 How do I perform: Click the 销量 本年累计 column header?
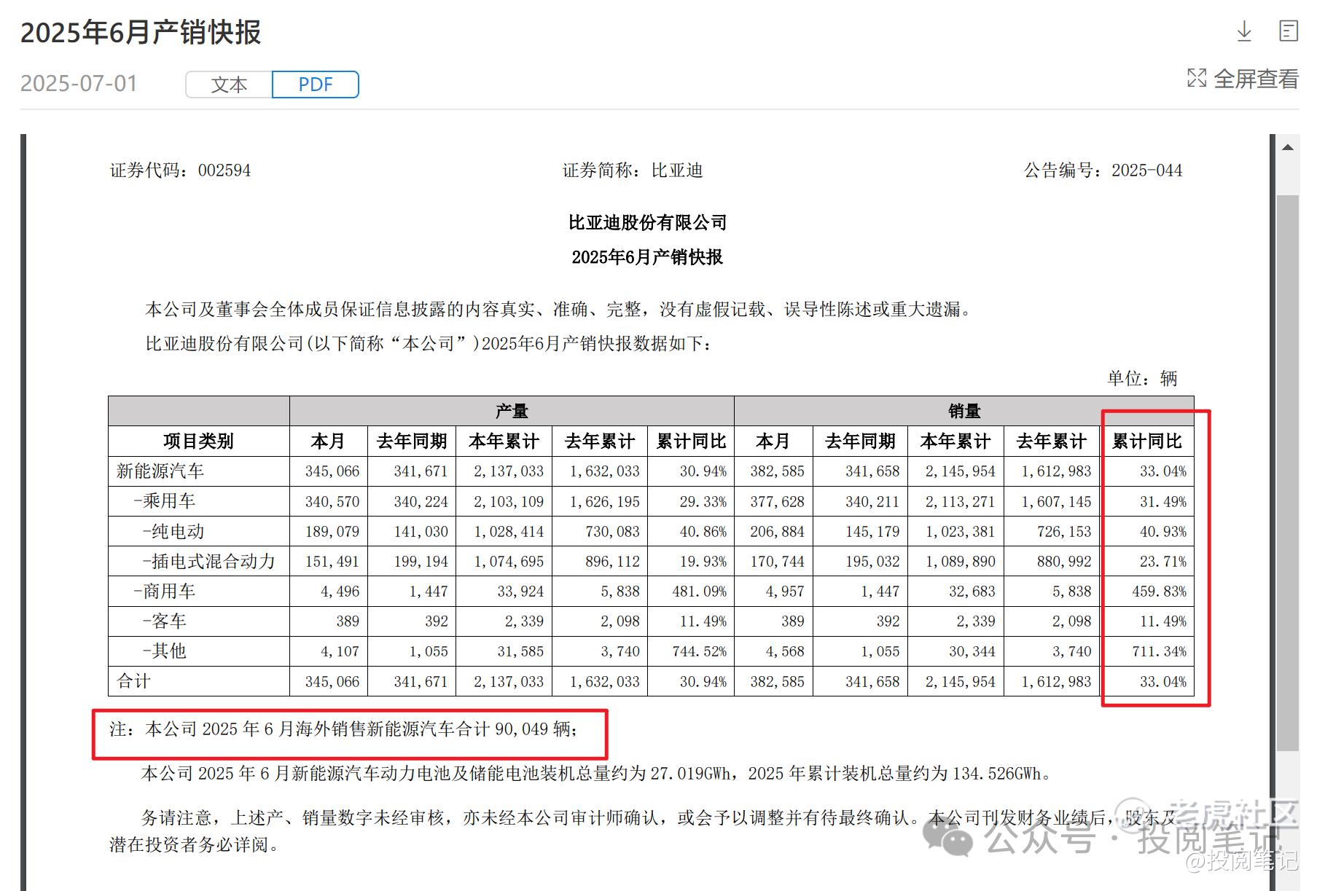pyautogui.click(x=955, y=441)
